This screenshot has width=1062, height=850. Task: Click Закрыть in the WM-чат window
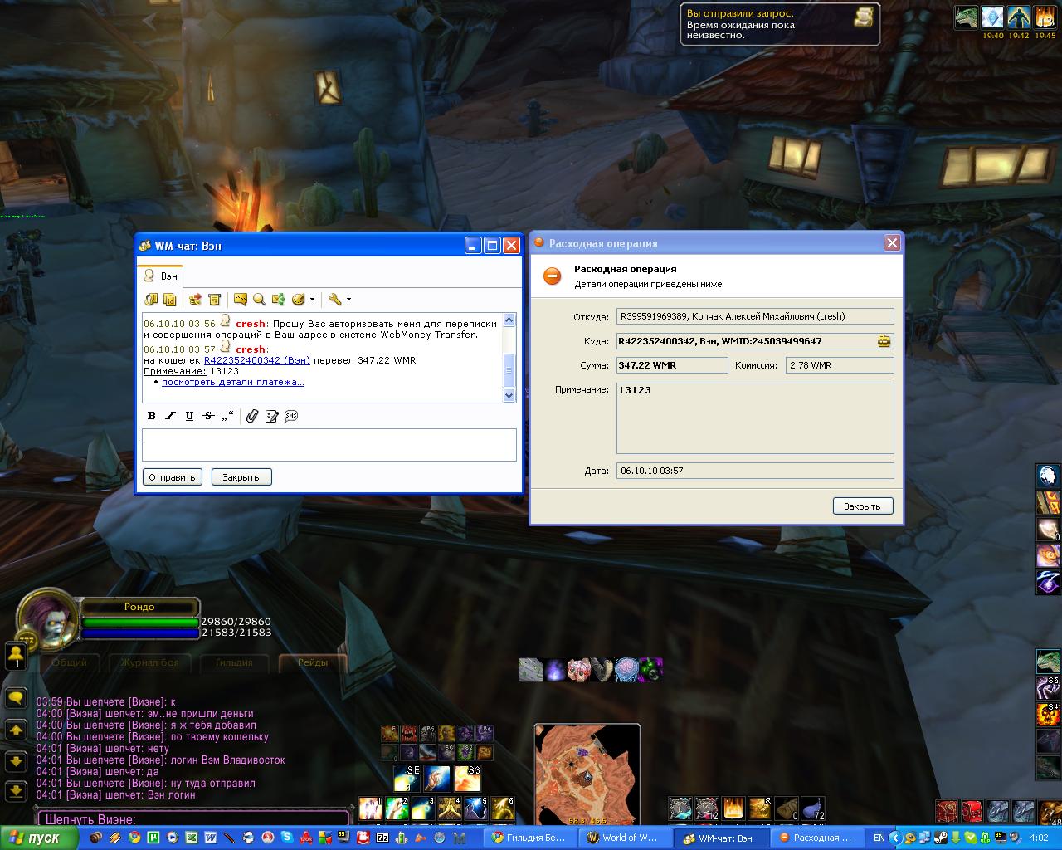[x=241, y=477]
